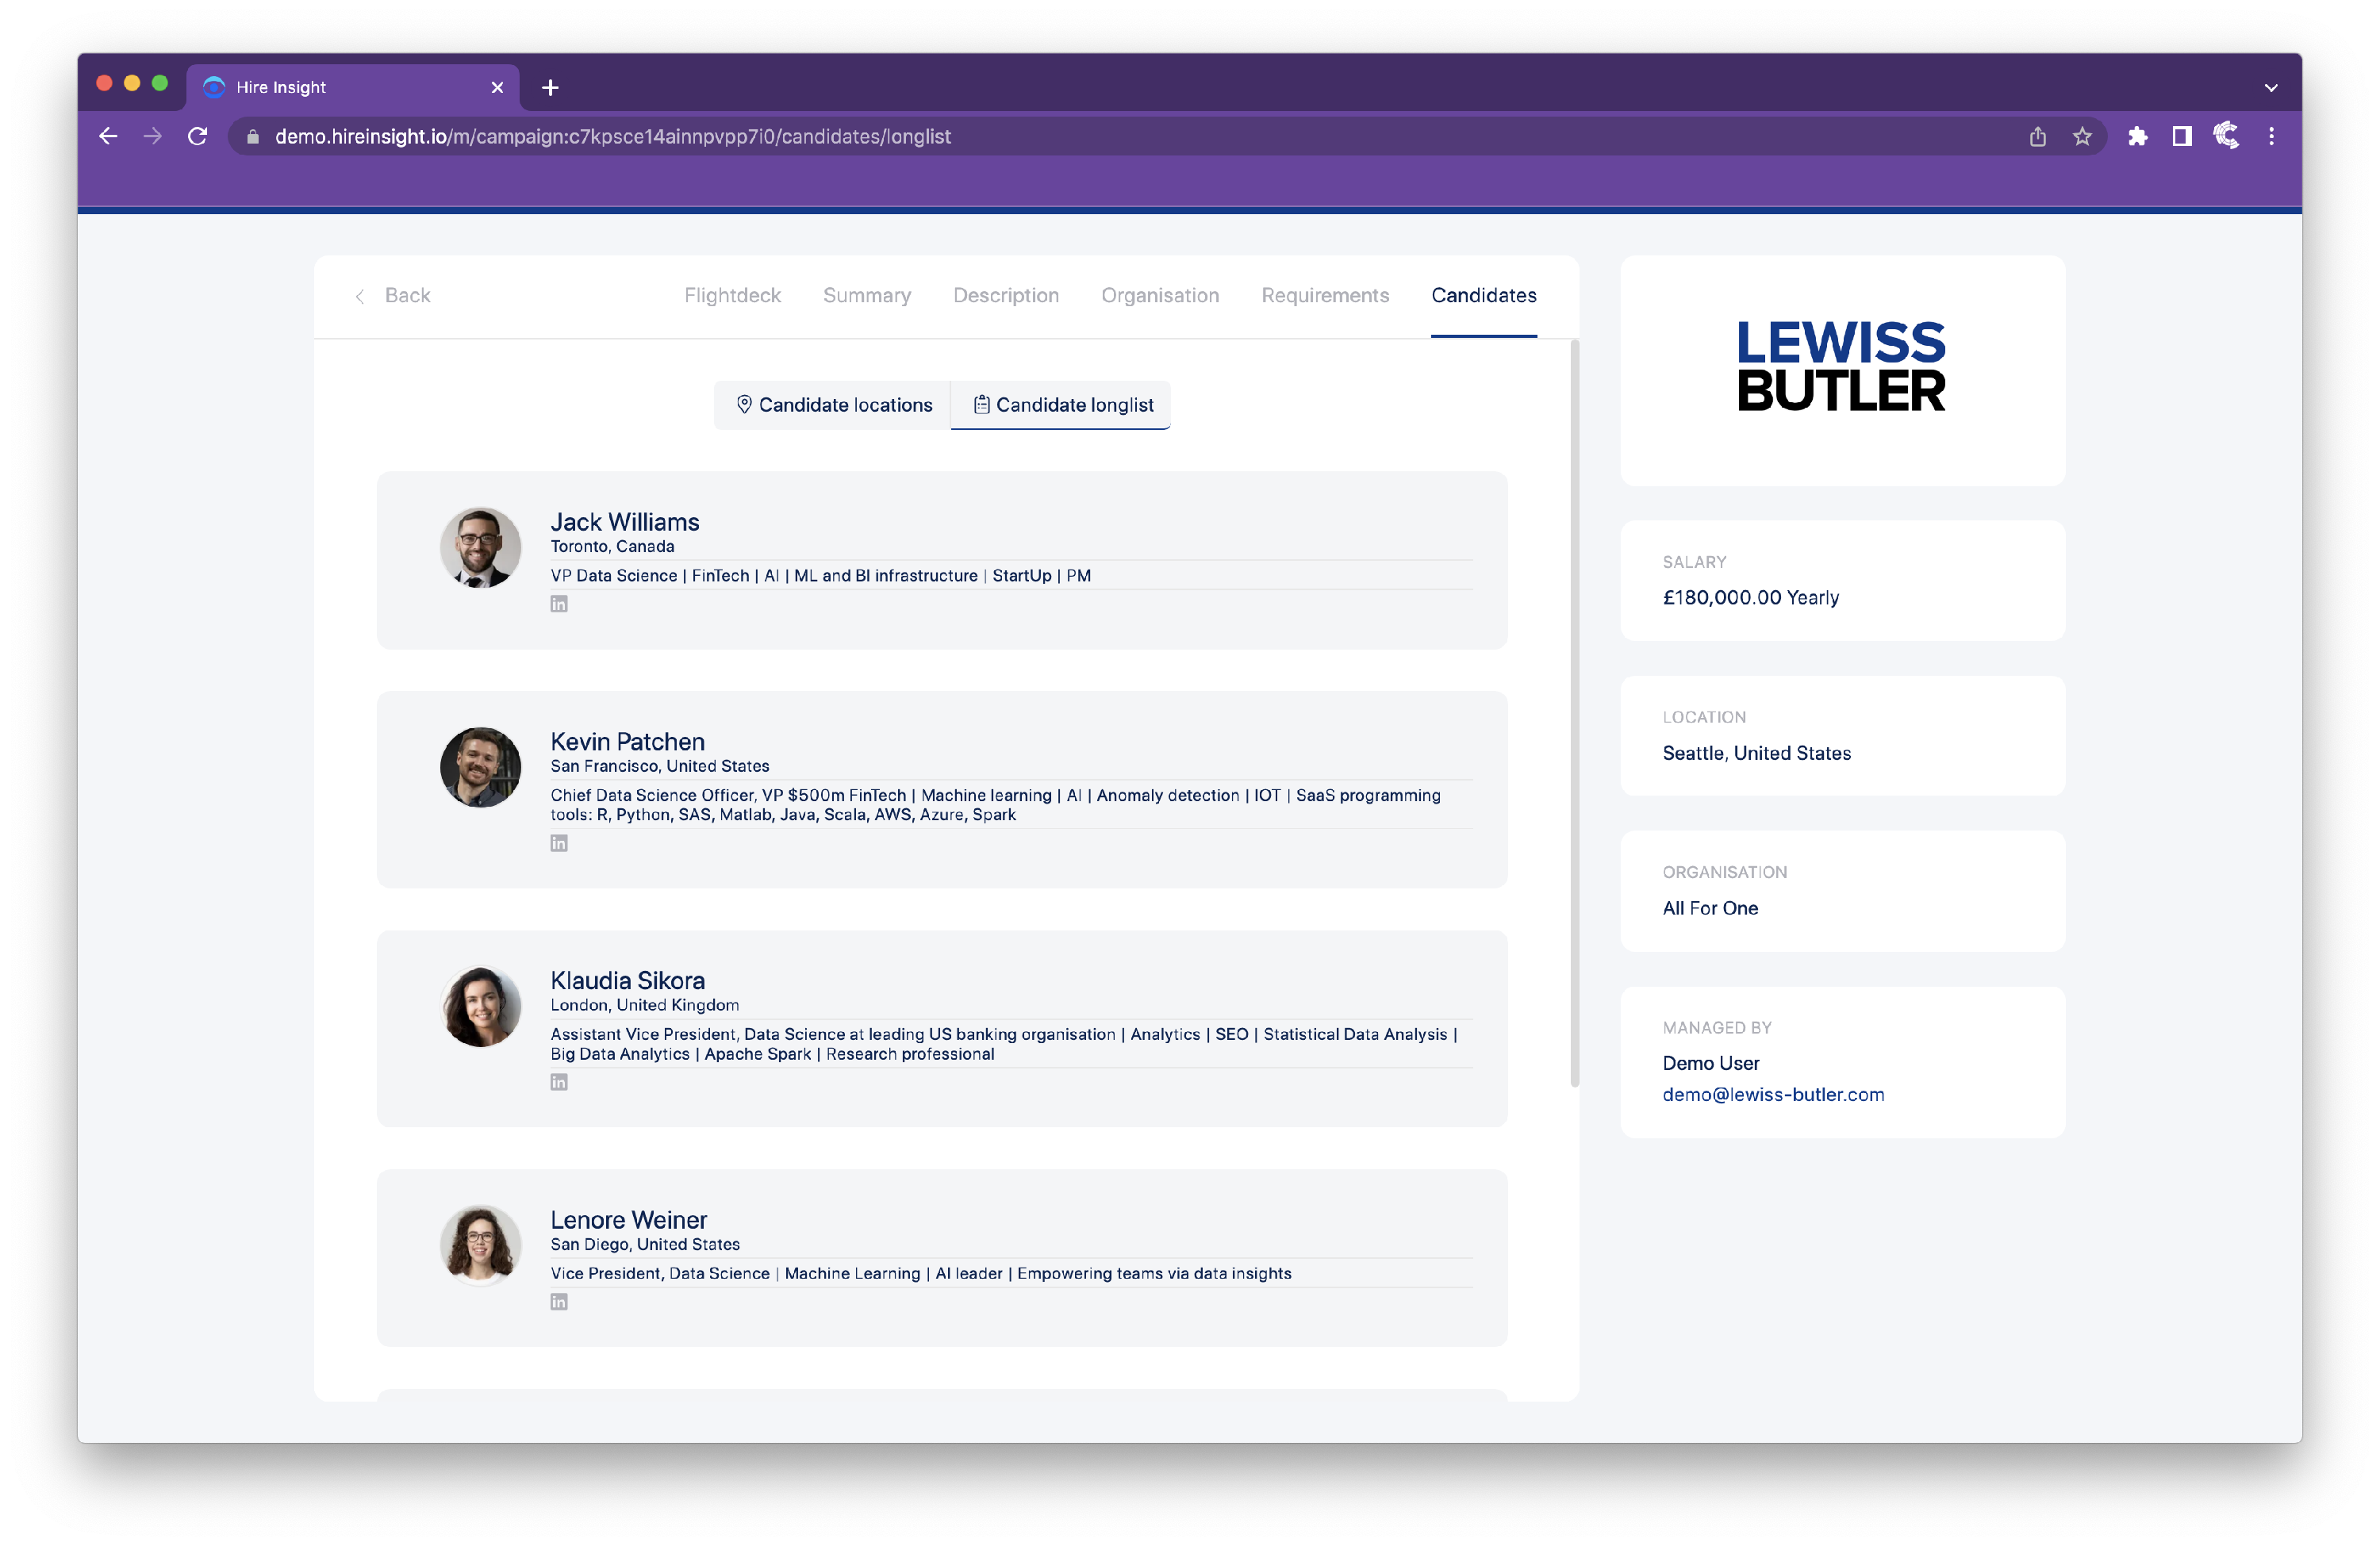Toggle the browser side panel icon
Screen dimensions: 2380x1546
click(2182, 137)
